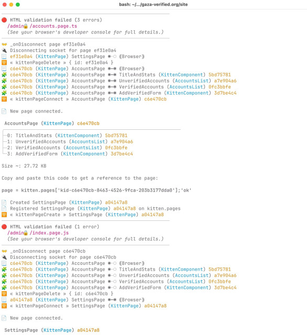The image size is (307, 335).
Task: Zoom the terminal window with the green button
Action: [x=18, y=5]
